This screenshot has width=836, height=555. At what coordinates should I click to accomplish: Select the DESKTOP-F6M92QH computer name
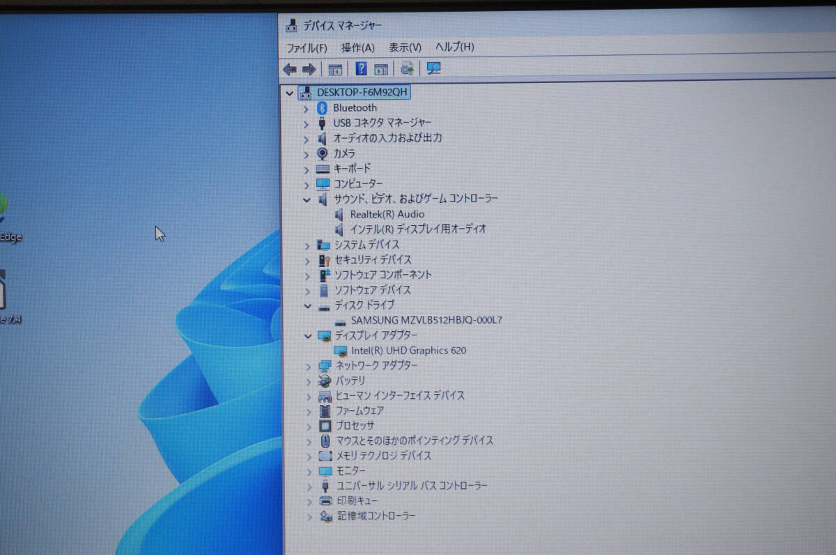[x=362, y=92]
